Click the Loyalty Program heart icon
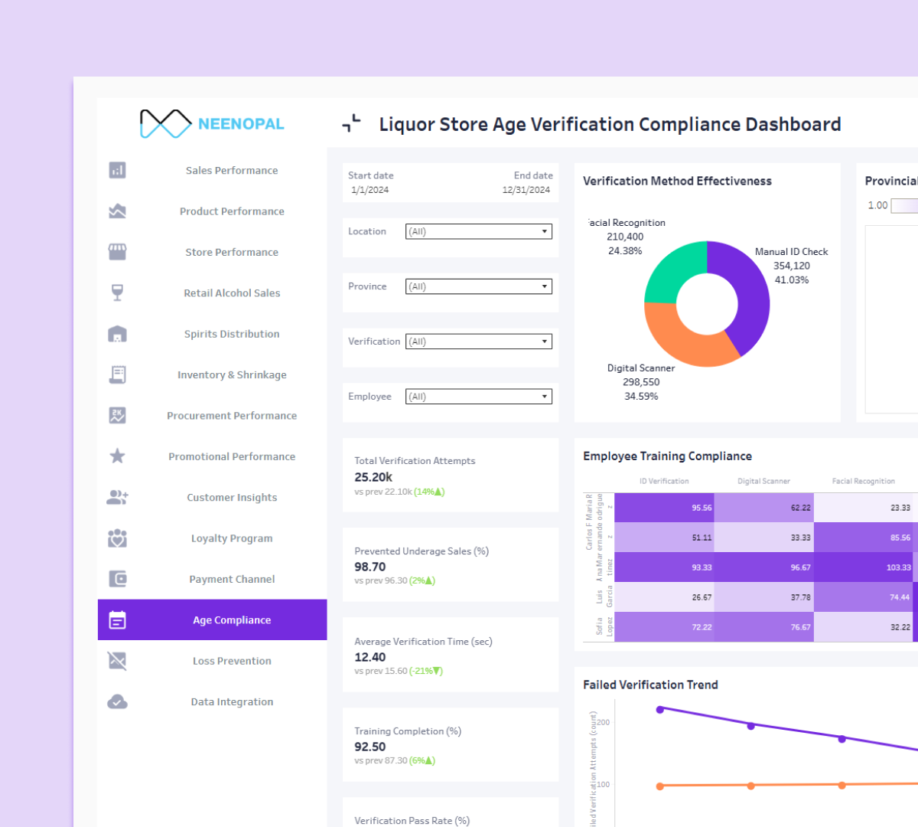This screenshot has width=918, height=827. tap(117, 538)
